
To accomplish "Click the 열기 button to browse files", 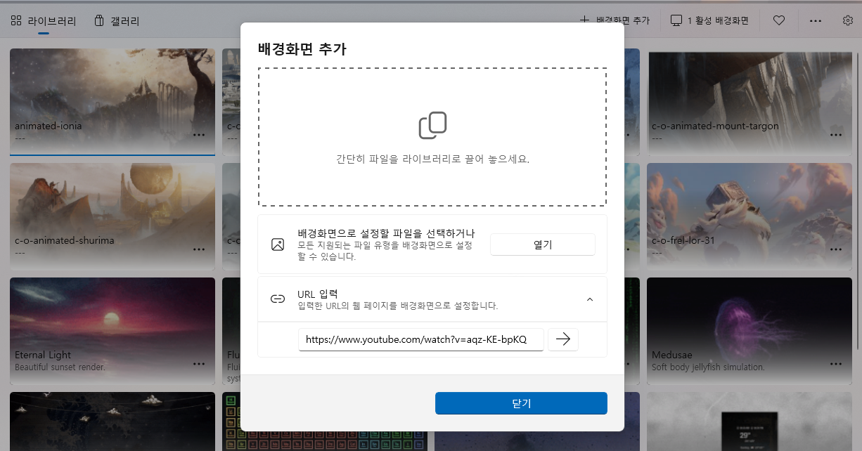I will pos(542,244).
